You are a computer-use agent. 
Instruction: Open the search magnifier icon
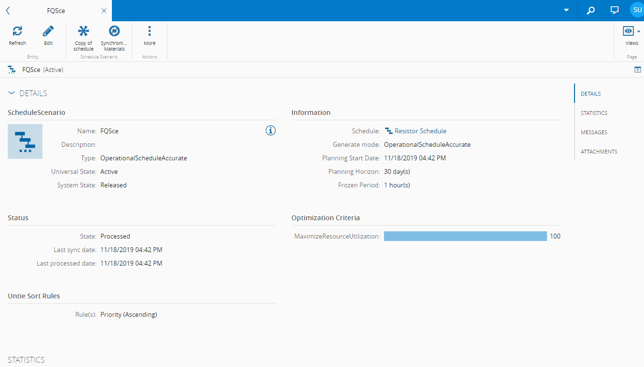(x=590, y=10)
